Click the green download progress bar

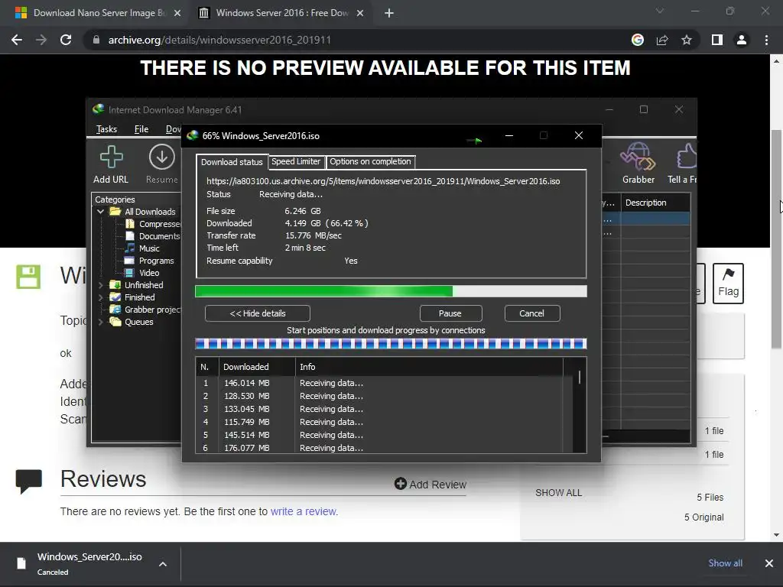click(391, 291)
